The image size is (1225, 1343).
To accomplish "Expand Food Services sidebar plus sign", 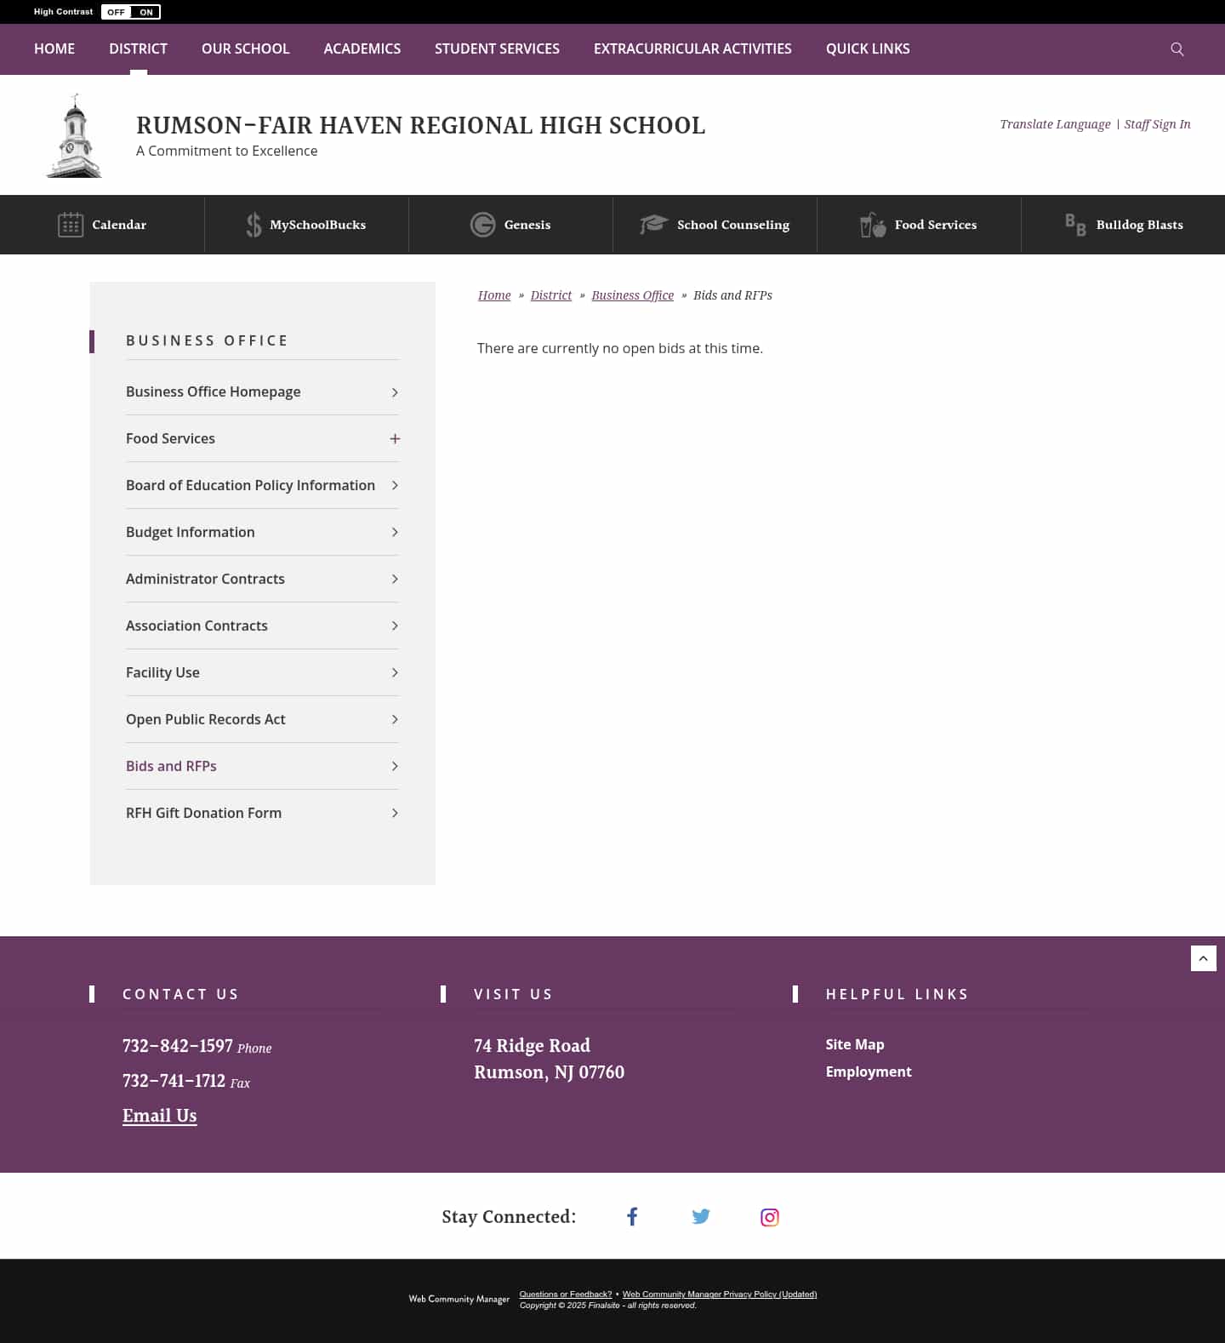I will (x=395, y=438).
